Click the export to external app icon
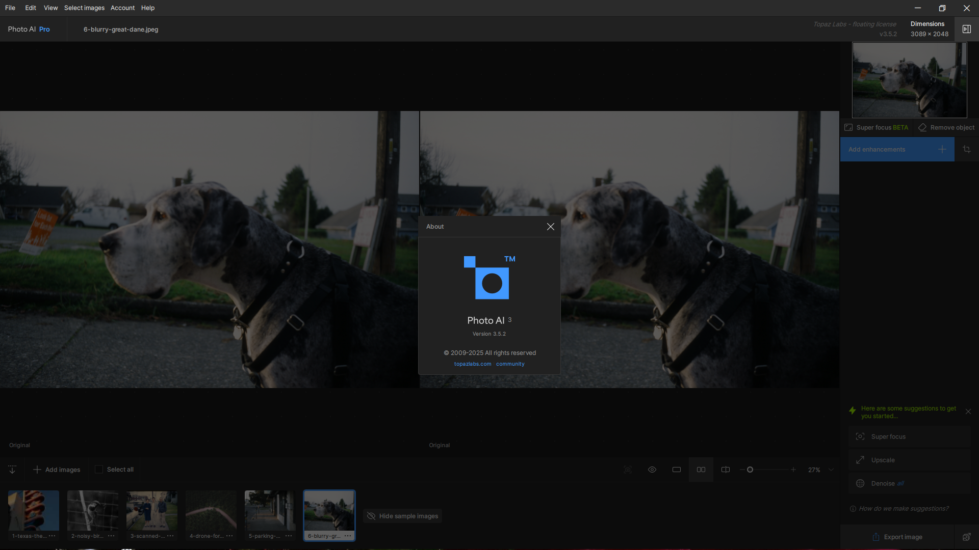The image size is (979, 550). pyautogui.click(x=966, y=537)
